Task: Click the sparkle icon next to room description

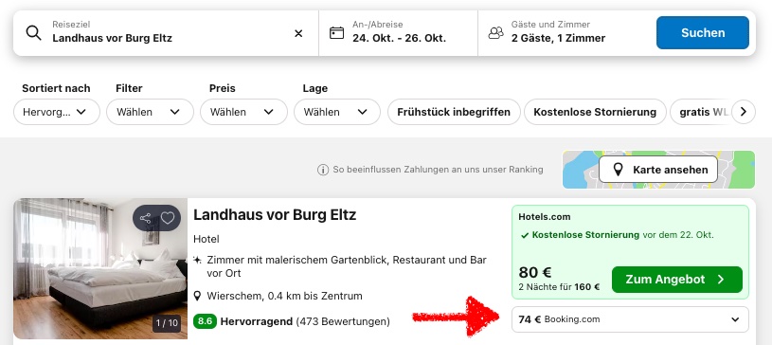Action: 197,260
